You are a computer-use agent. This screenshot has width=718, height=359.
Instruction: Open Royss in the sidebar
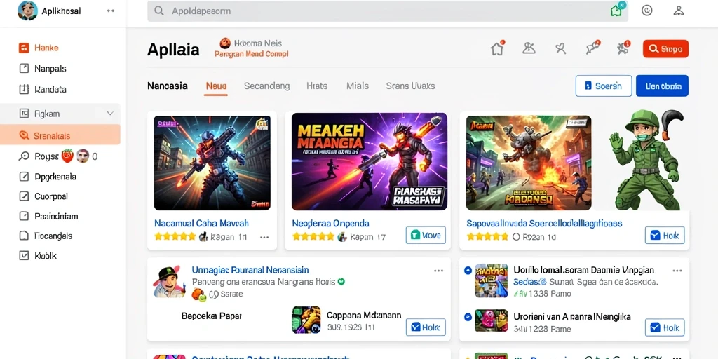(x=46, y=156)
